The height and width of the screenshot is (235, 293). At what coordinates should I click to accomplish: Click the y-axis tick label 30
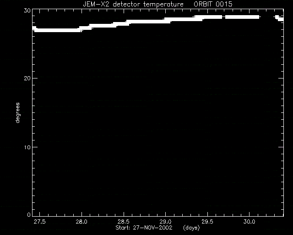tap(27, 11)
